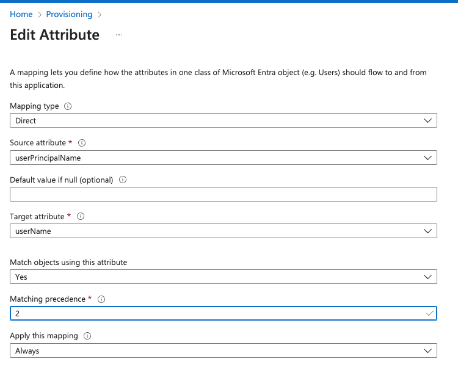Click the chevron arrow in Apply this mapping
The image size is (458, 389).
(x=427, y=351)
